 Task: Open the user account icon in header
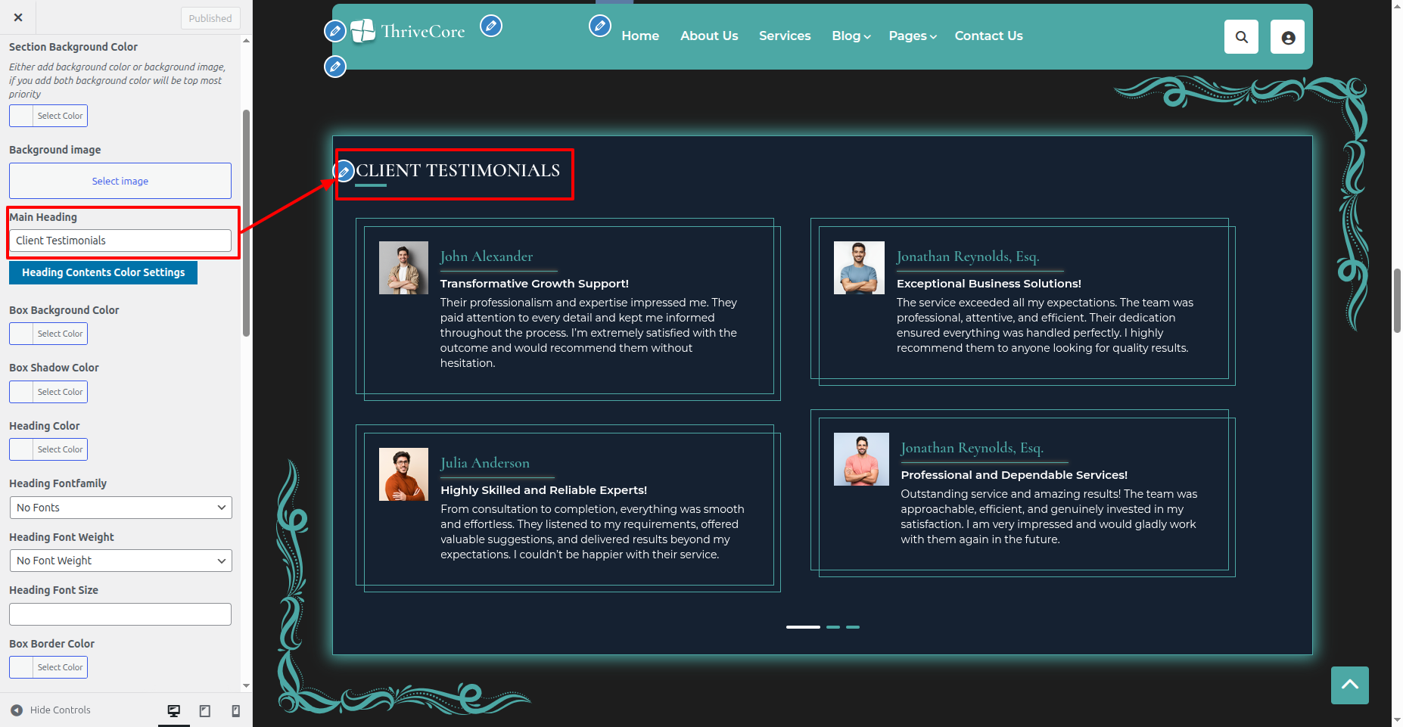[1287, 37]
